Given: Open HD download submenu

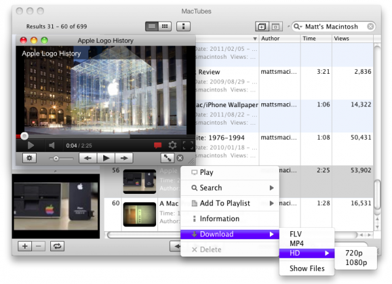Looking at the screenshot, I should (307, 253).
